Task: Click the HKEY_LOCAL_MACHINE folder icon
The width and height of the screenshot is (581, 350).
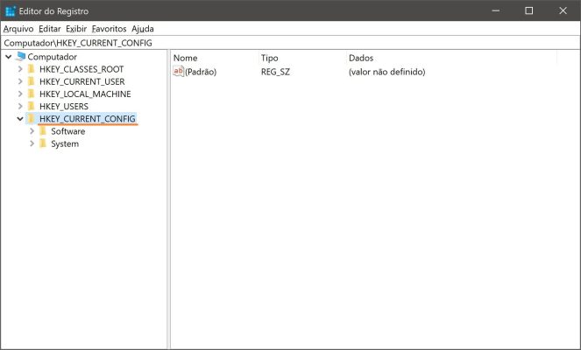Action: coord(32,94)
